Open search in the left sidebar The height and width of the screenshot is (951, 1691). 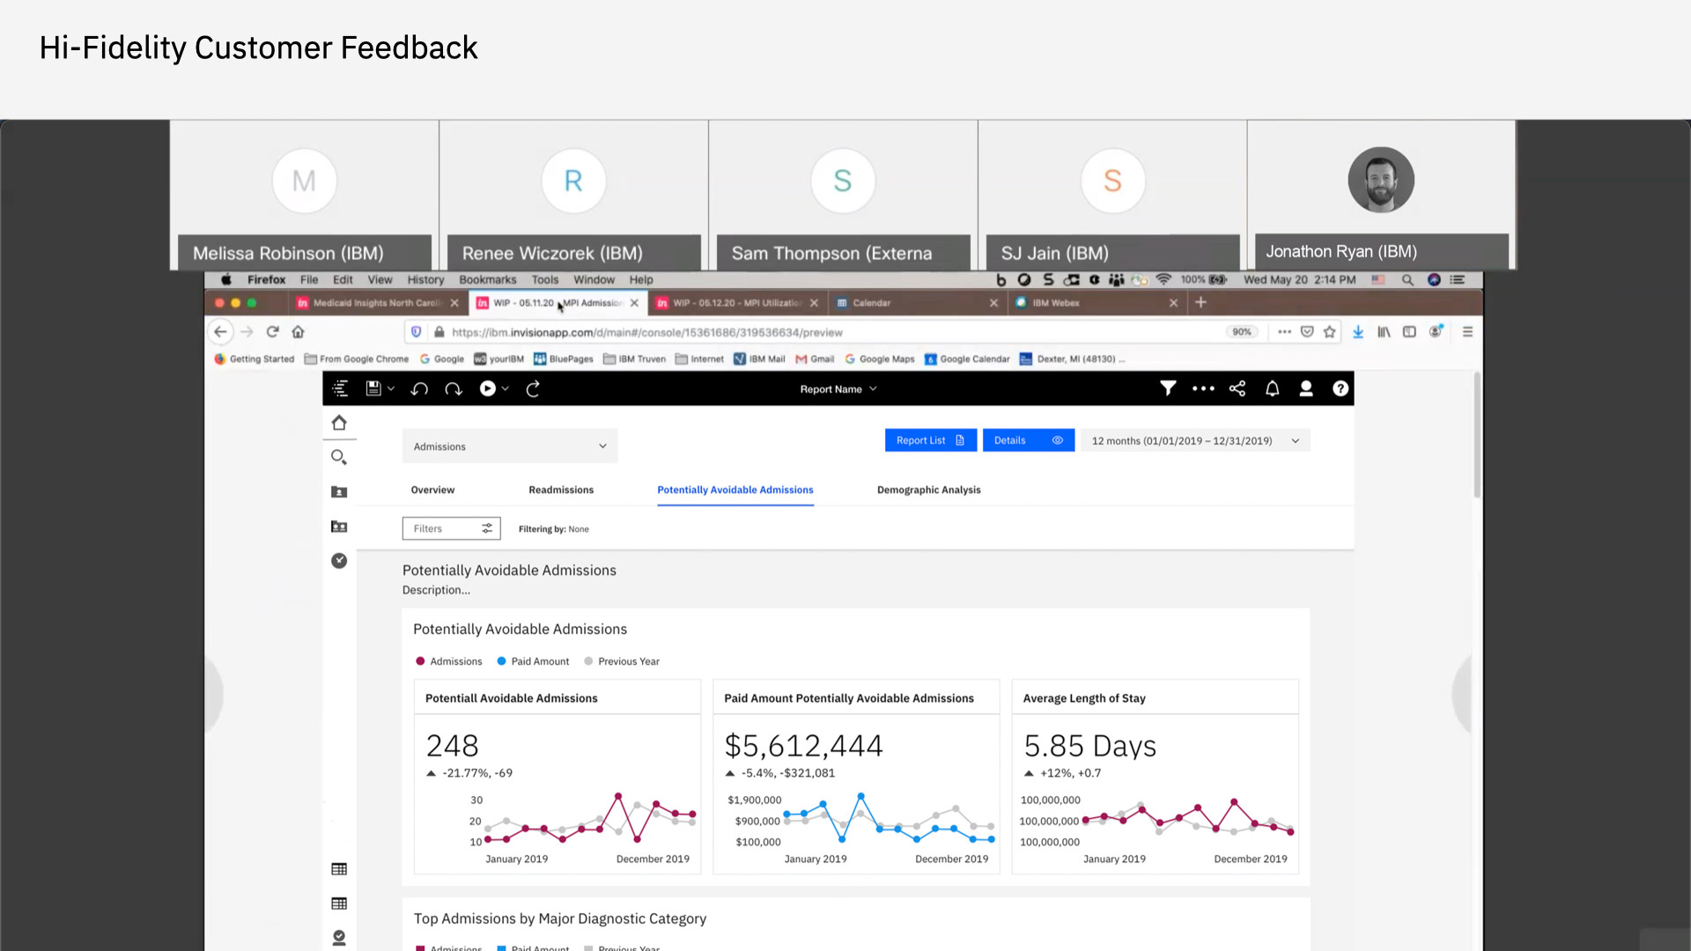click(x=339, y=457)
